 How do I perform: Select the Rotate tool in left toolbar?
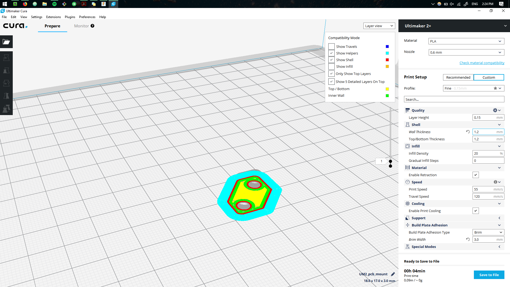(6, 83)
